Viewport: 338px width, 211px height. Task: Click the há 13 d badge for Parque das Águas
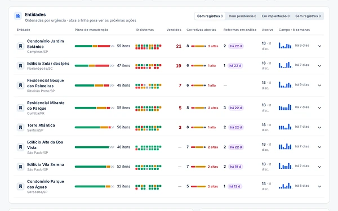click(x=234, y=186)
